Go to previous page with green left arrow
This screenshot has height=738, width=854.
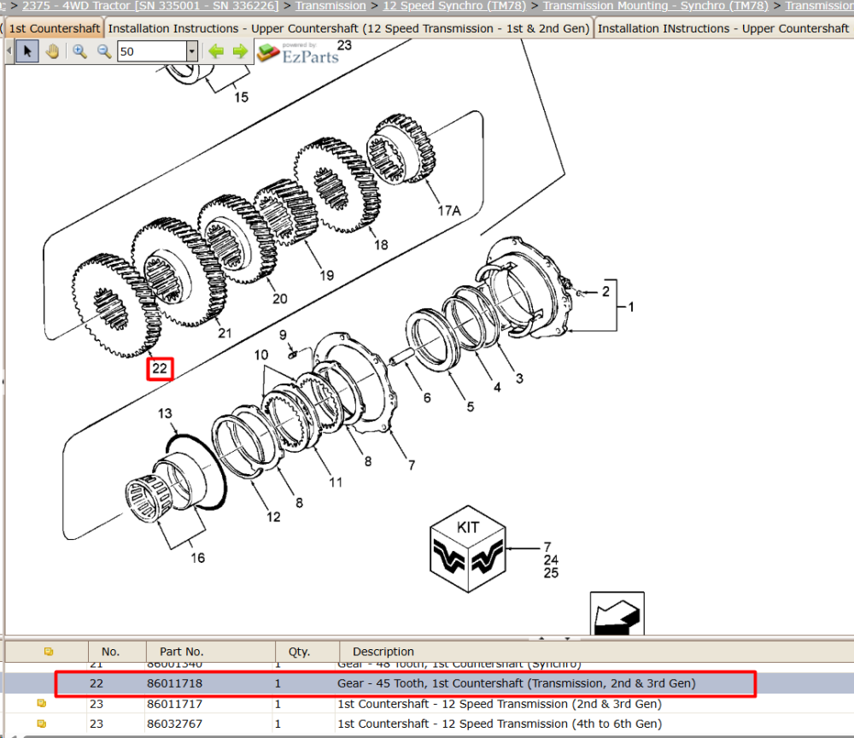(216, 52)
